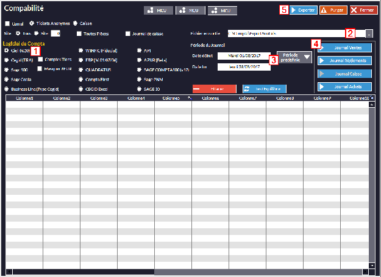The height and width of the screenshot is (277, 381).
Task: Open the Date début date picker
Action: [243, 55]
